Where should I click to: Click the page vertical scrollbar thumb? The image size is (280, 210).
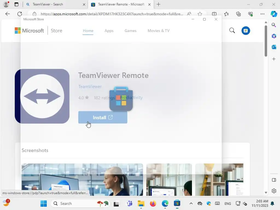[x=266, y=41]
